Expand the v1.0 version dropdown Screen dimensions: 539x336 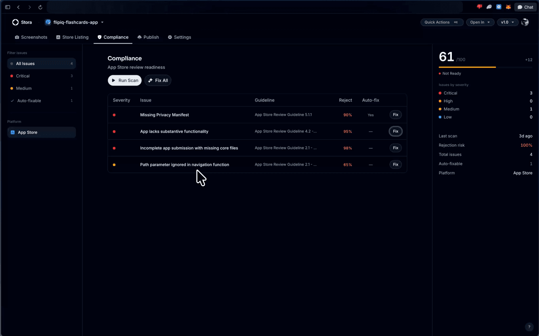pyautogui.click(x=508, y=22)
